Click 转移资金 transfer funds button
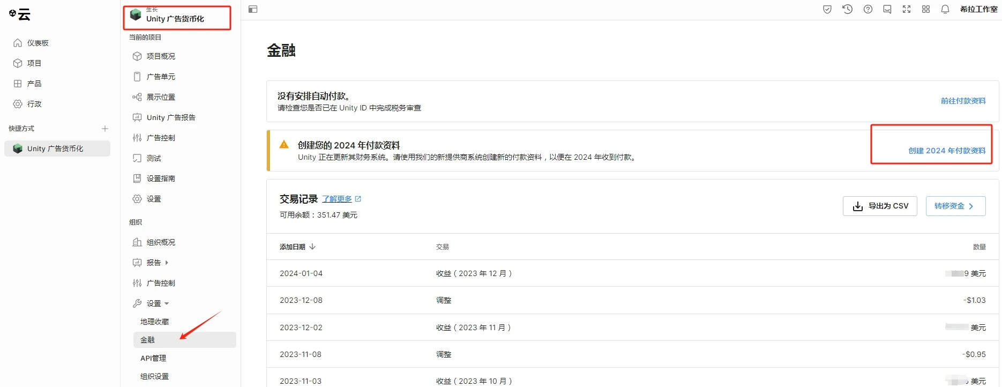This screenshot has width=1002, height=387. pyautogui.click(x=955, y=206)
